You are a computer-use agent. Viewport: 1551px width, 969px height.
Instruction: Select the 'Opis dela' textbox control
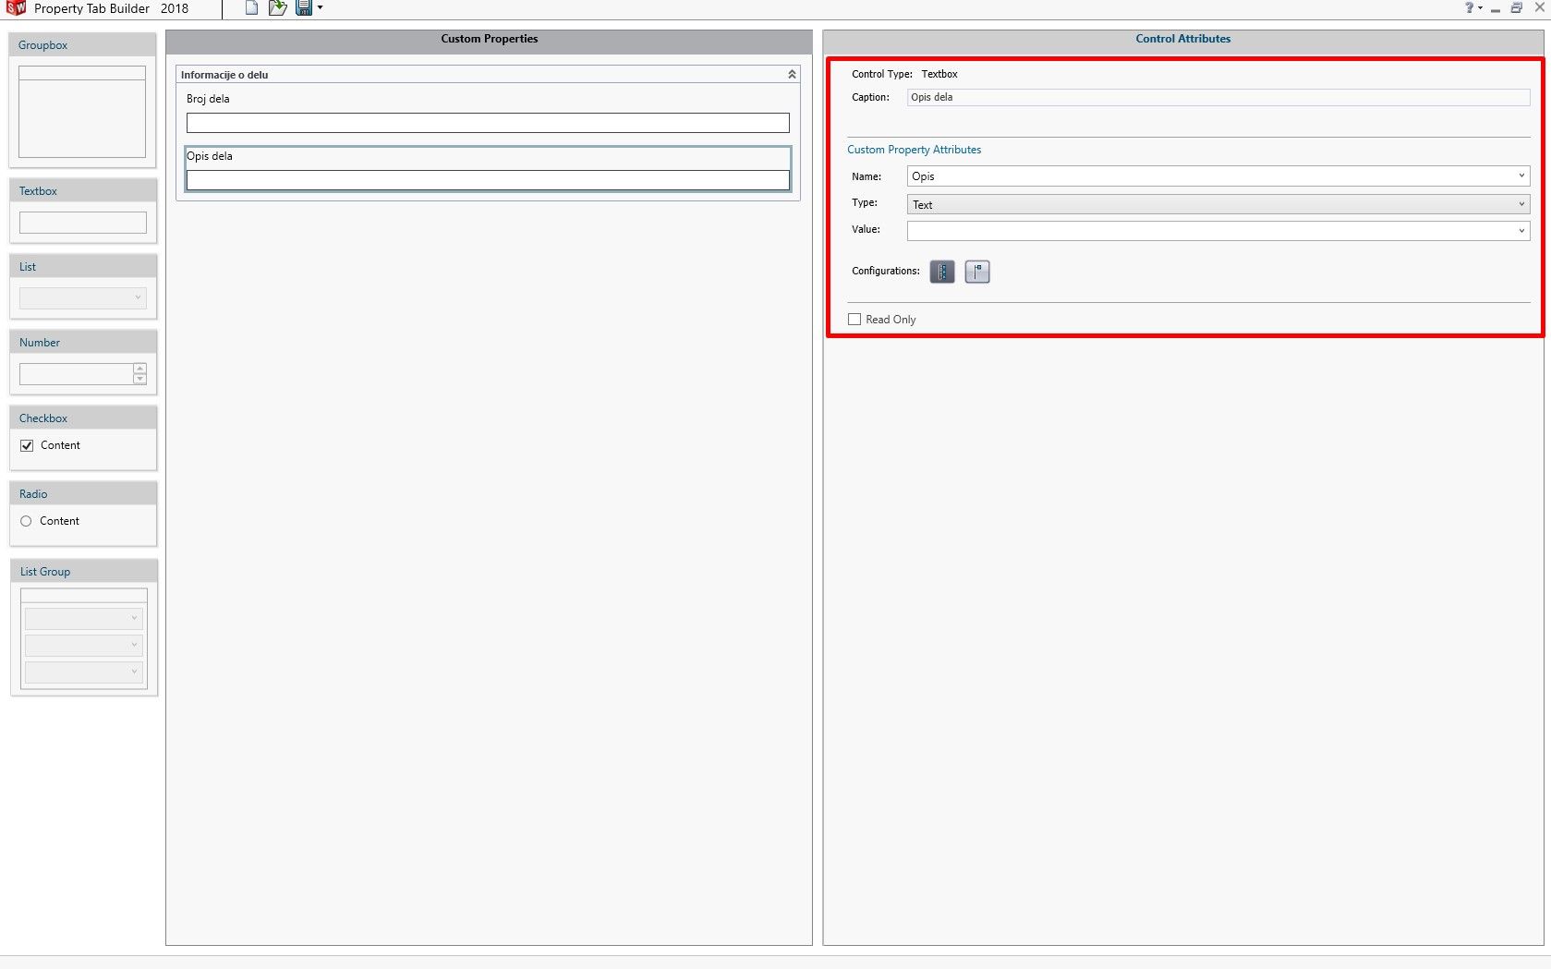click(488, 169)
